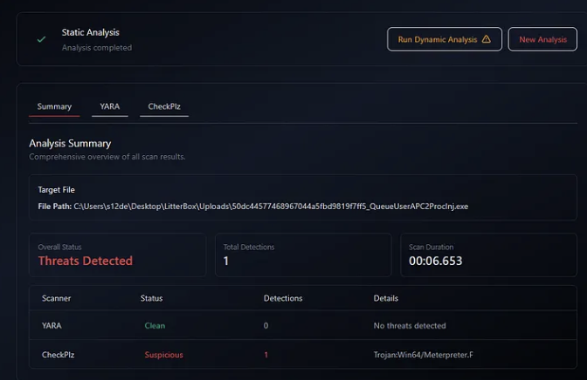Select the YARA scanner row name
The height and width of the screenshot is (380, 587).
(x=52, y=326)
